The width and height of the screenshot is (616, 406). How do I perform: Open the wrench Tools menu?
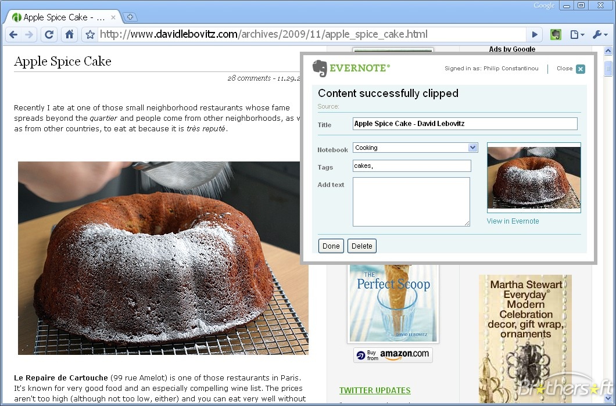pyautogui.click(x=599, y=35)
